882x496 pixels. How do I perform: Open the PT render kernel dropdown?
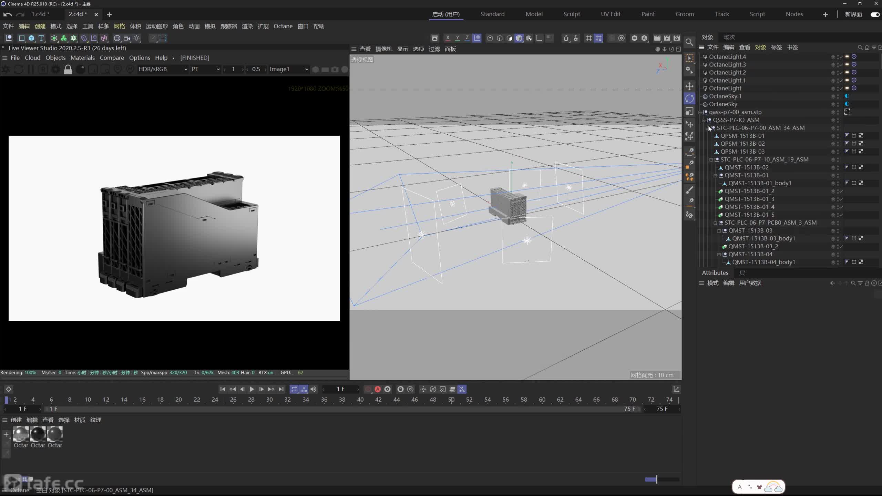click(x=206, y=69)
